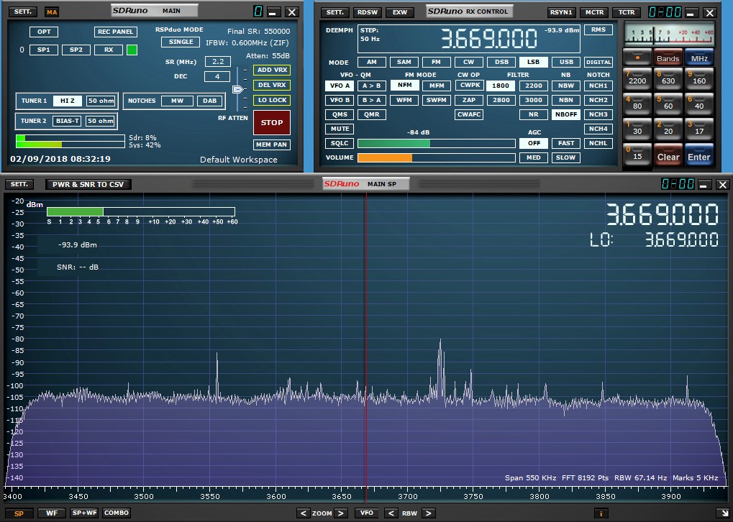
Task: Open the MEM PAN panel
Action: (272, 145)
